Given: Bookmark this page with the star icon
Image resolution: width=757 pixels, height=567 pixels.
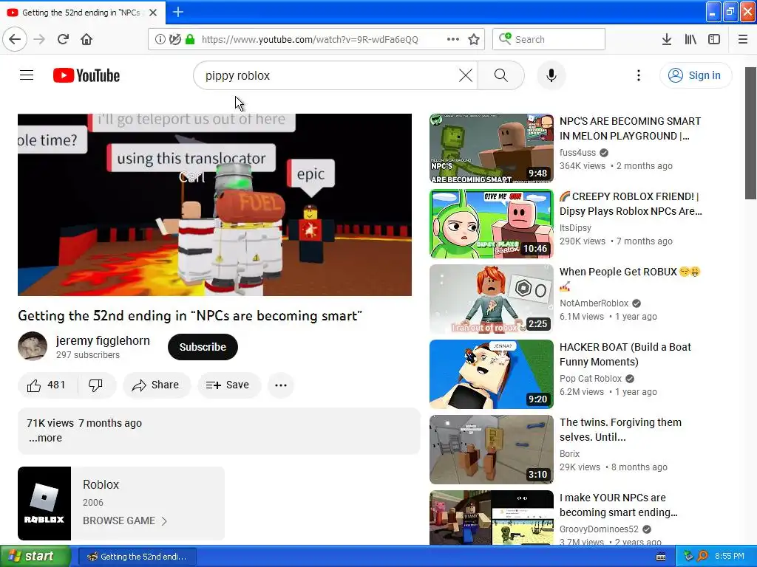Looking at the screenshot, I should [x=474, y=39].
